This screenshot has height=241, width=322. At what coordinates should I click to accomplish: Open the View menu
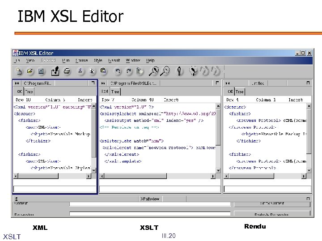tap(30, 60)
